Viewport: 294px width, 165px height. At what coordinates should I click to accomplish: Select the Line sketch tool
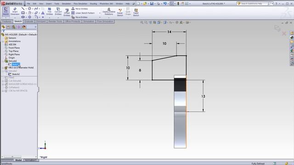23,9
